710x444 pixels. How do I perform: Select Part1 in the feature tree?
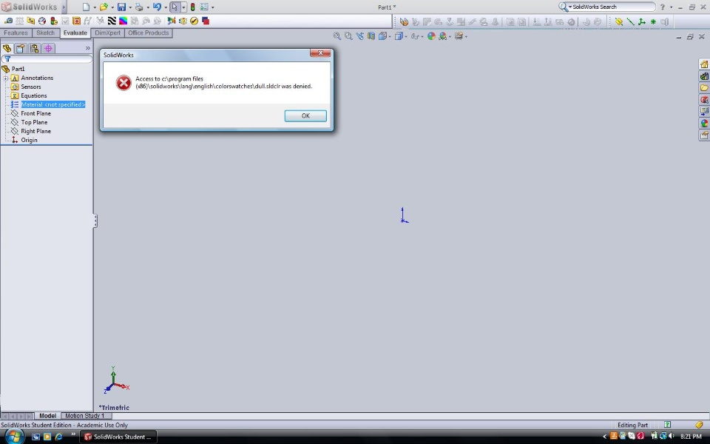[18, 69]
